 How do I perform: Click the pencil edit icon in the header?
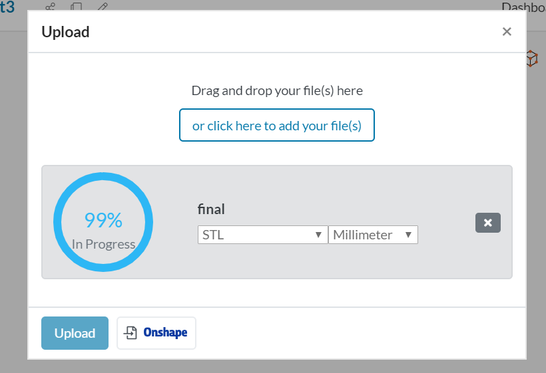[x=102, y=7]
